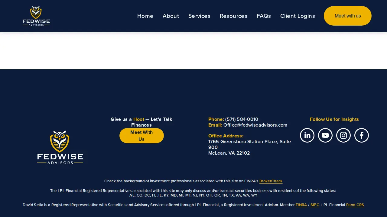Open the Instagram profile icon
This screenshot has width=387, height=217.
click(x=343, y=135)
